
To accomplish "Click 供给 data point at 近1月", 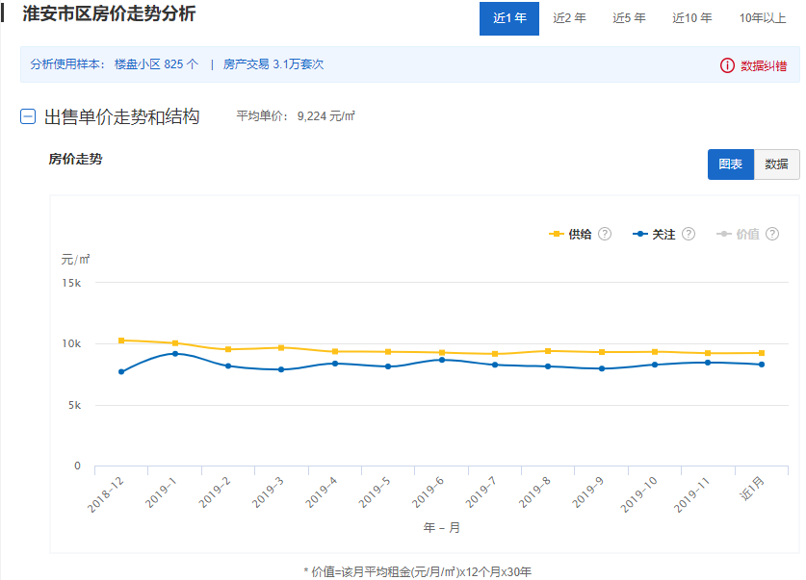I will pyautogui.click(x=761, y=353).
